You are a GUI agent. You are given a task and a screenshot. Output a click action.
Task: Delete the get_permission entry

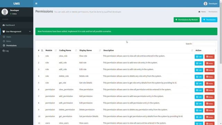(210, 117)
